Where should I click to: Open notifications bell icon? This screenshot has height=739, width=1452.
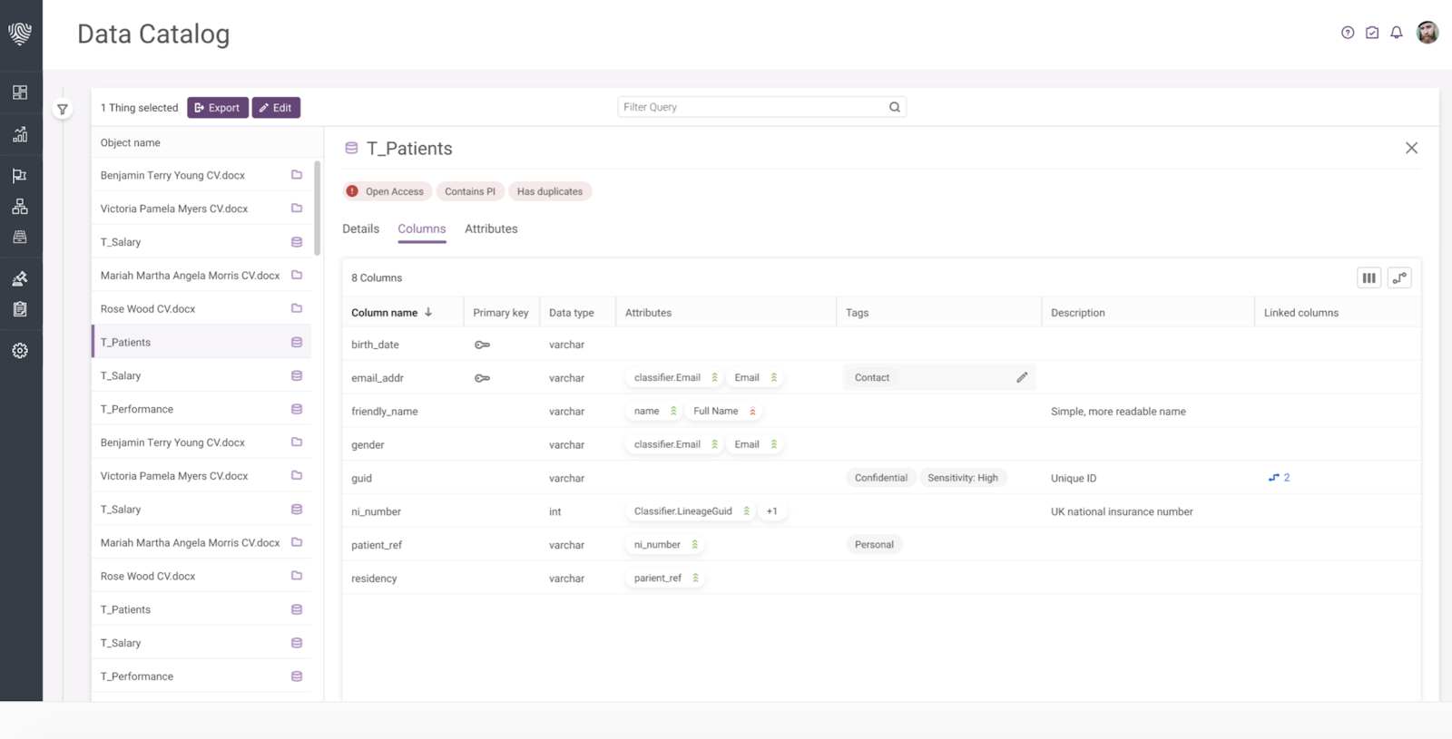pyautogui.click(x=1397, y=33)
